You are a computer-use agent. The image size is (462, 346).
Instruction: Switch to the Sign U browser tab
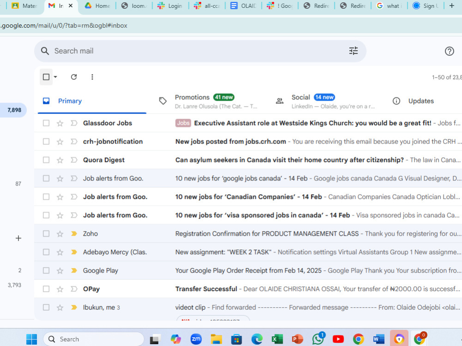426,6
